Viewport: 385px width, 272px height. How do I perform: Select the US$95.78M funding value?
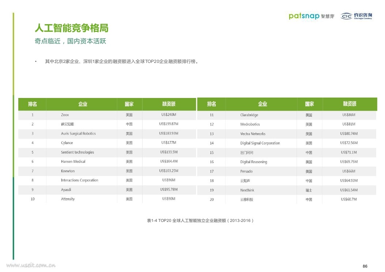[169, 189]
